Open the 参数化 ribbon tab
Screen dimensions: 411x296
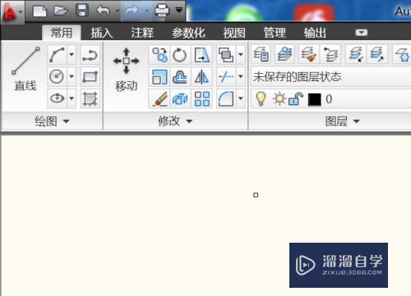coord(188,33)
